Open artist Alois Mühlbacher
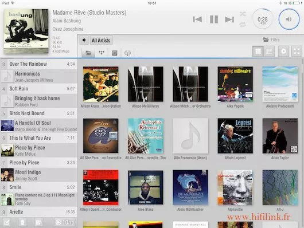 tap(190, 187)
